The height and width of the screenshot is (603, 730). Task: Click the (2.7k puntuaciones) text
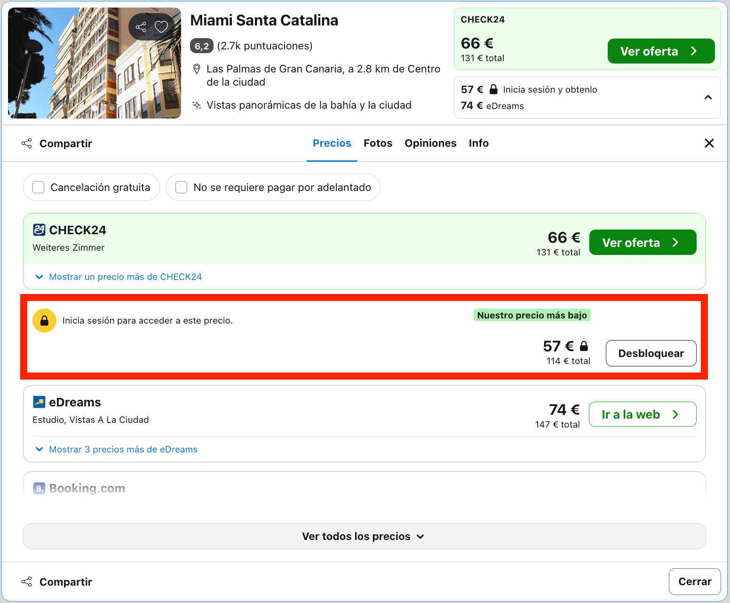[265, 46]
